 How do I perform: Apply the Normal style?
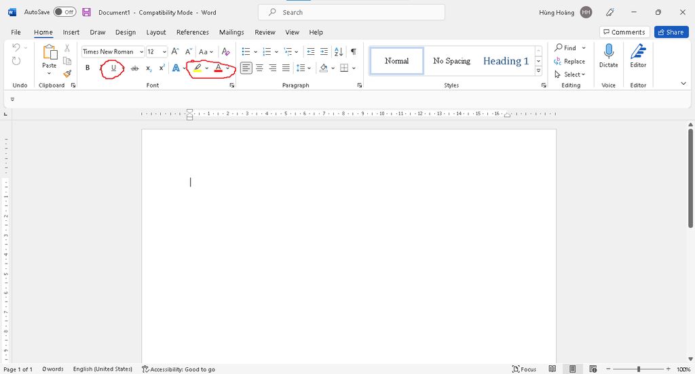[396, 61]
